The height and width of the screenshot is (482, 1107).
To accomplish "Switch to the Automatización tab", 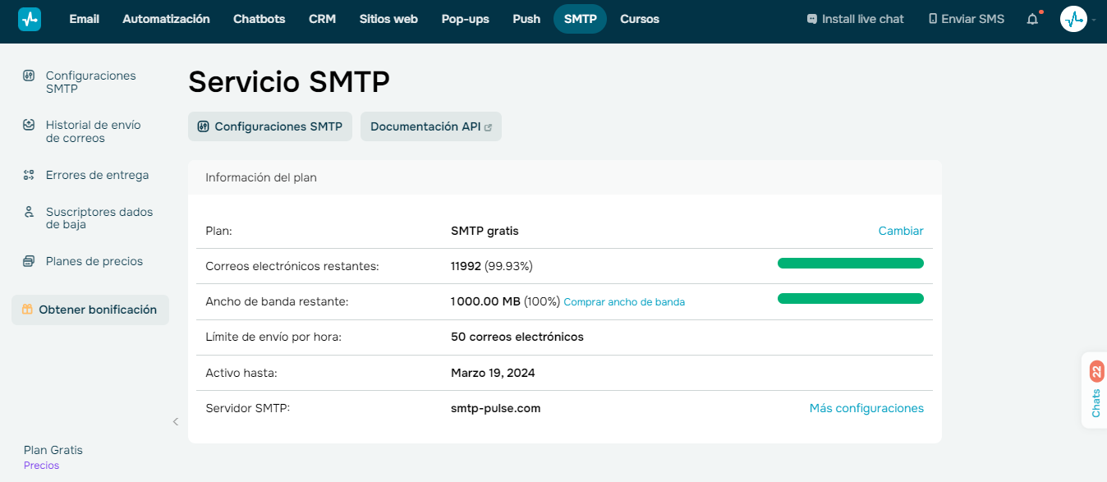I will pyautogui.click(x=166, y=19).
